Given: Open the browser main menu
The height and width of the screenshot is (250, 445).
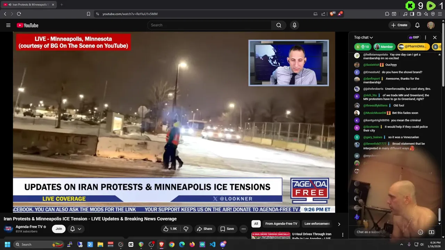Looking at the screenshot, I should pyautogui.click(x=440, y=14).
